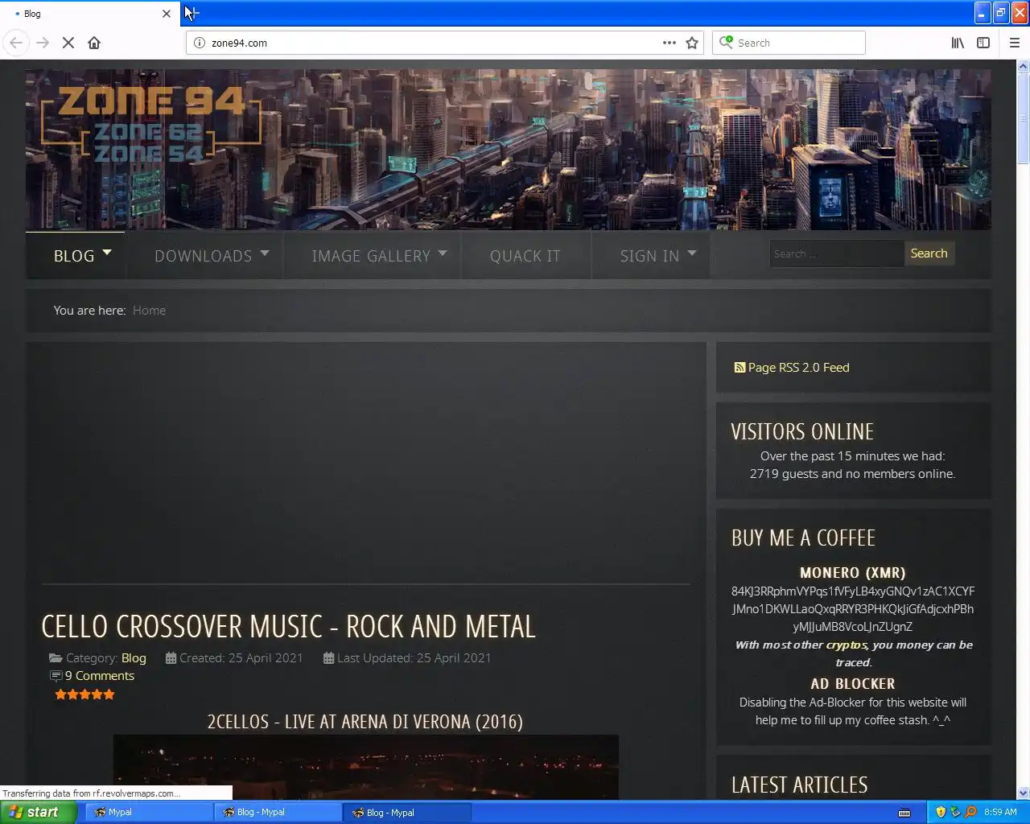Viewport: 1030px width, 824px height.
Task: Click the MONERO (XMR) heading text
Action: (x=853, y=573)
